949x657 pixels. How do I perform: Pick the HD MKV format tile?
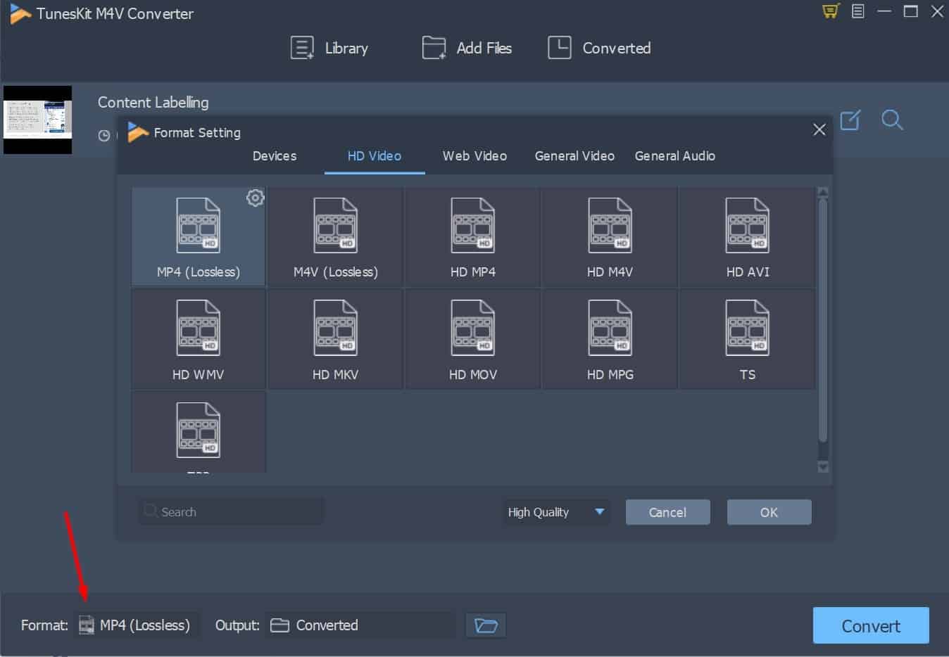(335, 339)
